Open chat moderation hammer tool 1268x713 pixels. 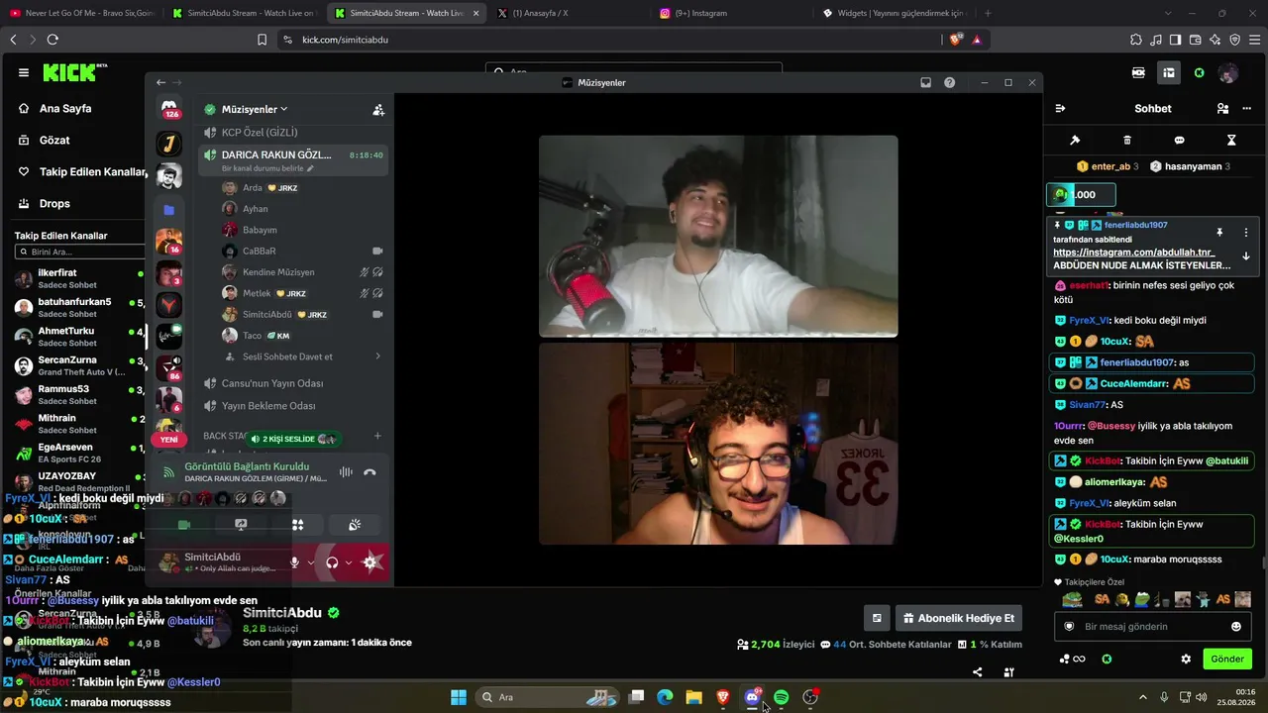point(1075,141)
